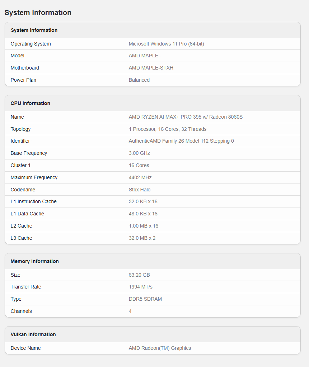This screenshot has height=367, width=309.
Task: Click the Memory Information section header
Action: point(34,261)
